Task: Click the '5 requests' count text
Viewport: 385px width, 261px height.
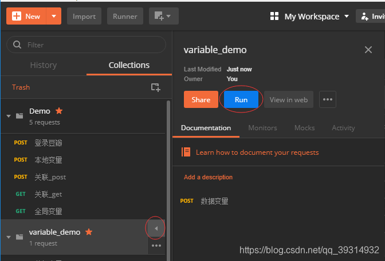Action: point(45,122)
